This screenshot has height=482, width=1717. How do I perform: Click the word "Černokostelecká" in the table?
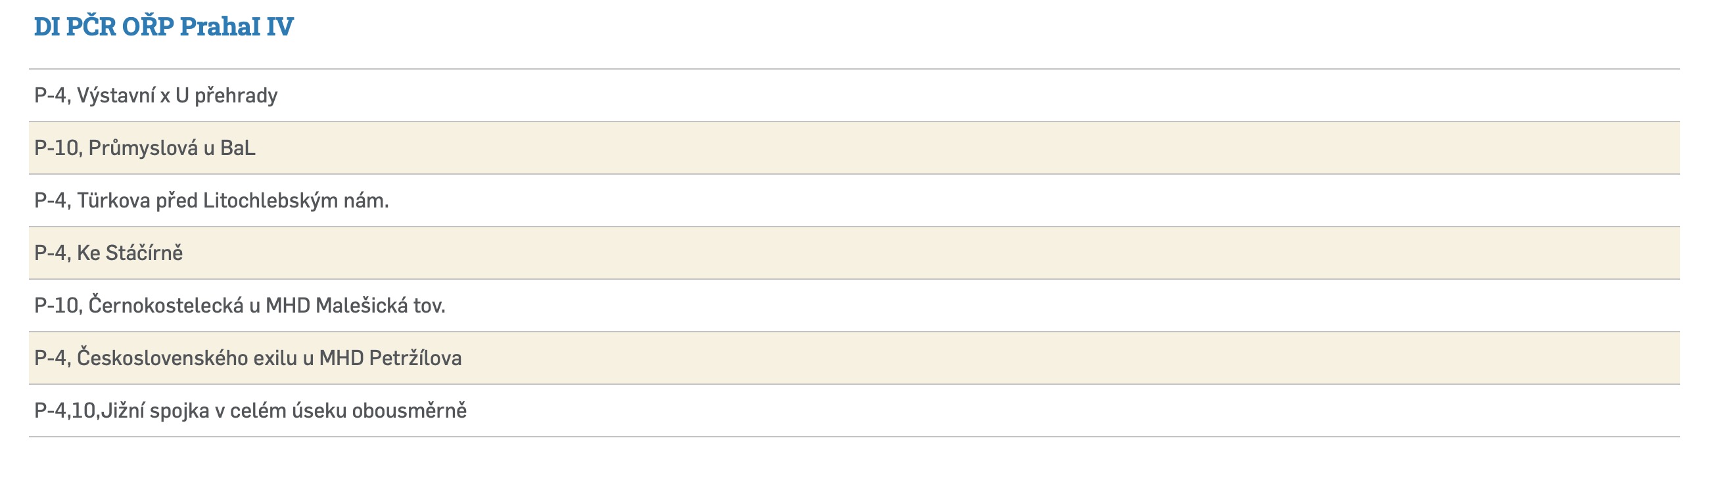(165, 305)
